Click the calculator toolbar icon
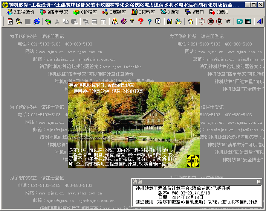The height and width of the screenshot is (211, 266). coord(248,21)
